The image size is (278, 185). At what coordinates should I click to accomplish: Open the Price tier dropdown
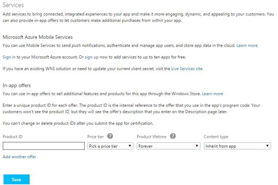pos(110,146)
